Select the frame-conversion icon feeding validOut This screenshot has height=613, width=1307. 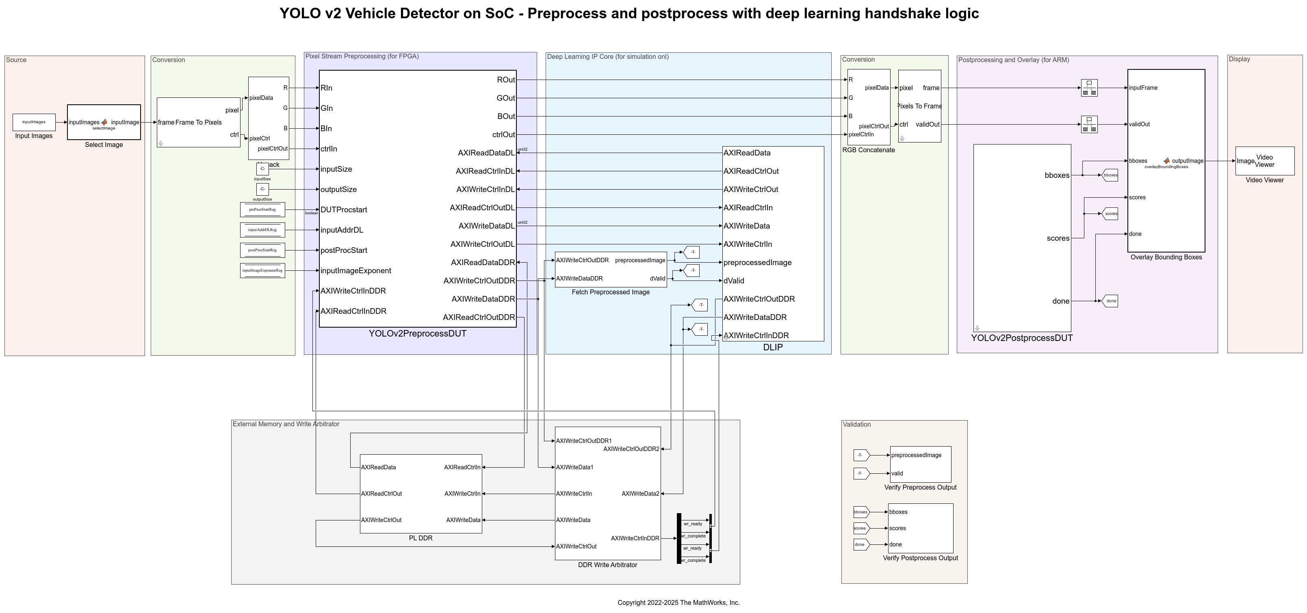1089,124
